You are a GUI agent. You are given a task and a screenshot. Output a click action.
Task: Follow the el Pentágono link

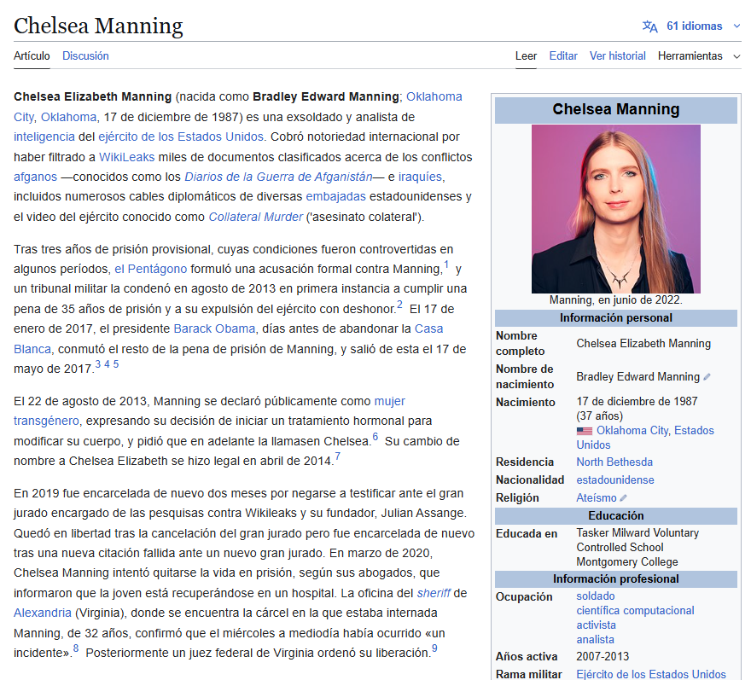pyautogui.click(x=150, y=269)
